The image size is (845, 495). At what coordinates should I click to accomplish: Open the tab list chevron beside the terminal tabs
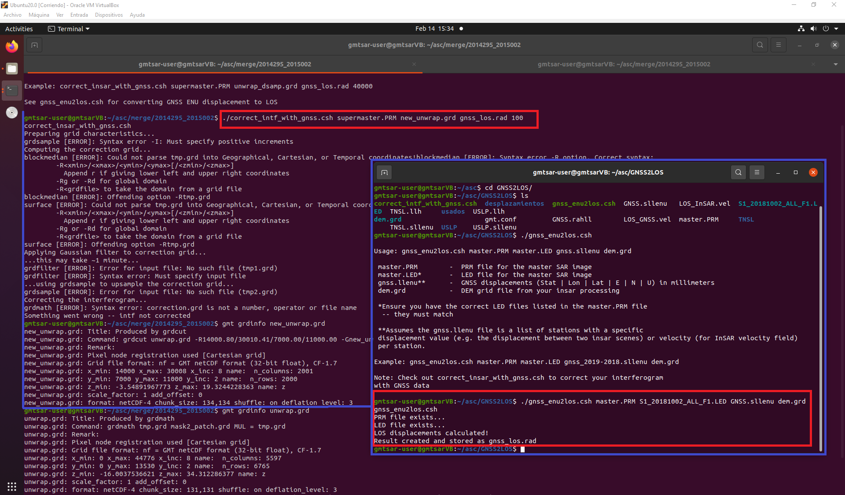click(x=835, y=64)
